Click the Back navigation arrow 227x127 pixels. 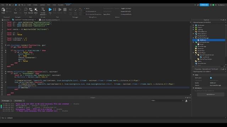[16, 10]
